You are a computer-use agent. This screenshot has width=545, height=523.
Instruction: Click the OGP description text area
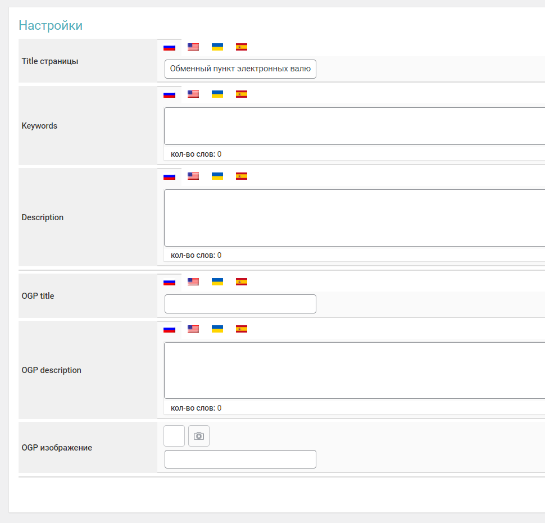[354, 371]
